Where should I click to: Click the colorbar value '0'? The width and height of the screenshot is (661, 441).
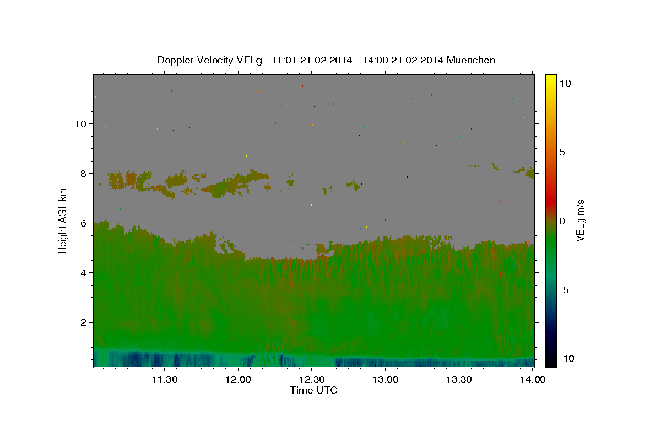(562, 221)
